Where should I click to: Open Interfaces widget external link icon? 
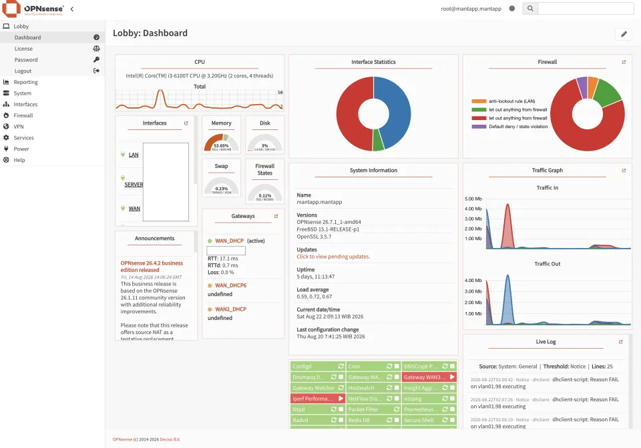(186, 123)
